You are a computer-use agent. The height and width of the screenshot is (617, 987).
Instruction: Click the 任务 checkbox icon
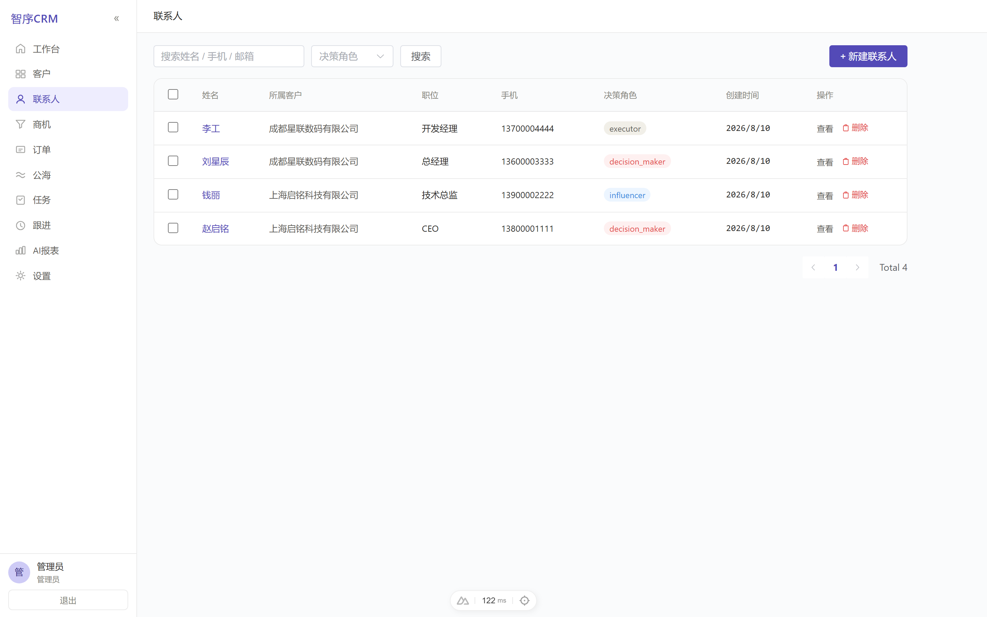click(x=21, y=200)
